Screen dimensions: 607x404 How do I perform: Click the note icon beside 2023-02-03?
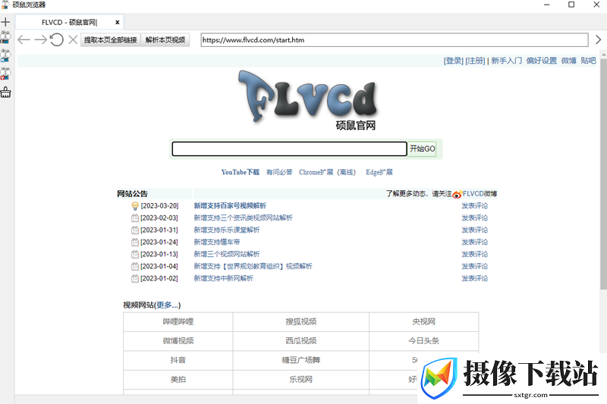point(135,218)
